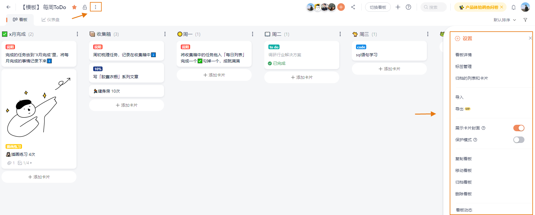
Task: Open the 收集箱 list options menu
Action: (165, 34)
